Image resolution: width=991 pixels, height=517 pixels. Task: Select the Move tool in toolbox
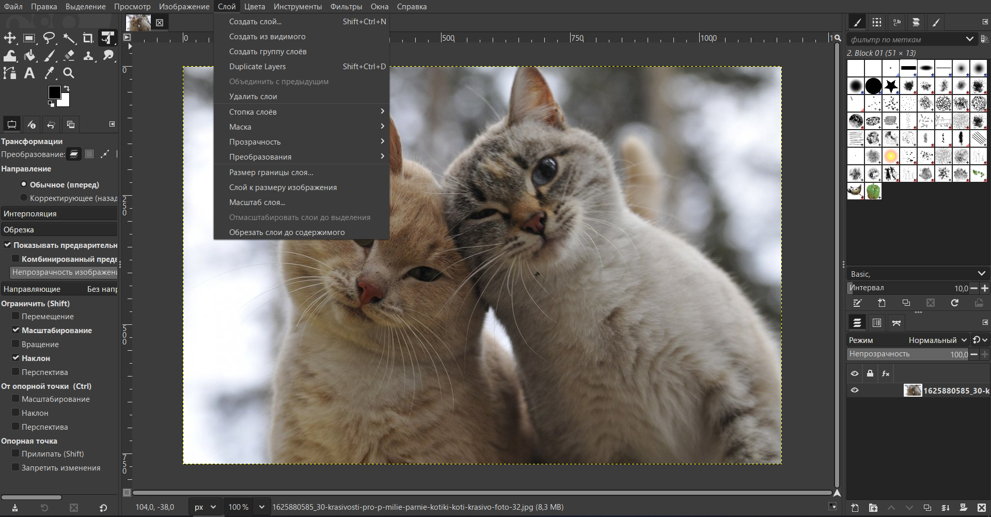coord(10,38)
